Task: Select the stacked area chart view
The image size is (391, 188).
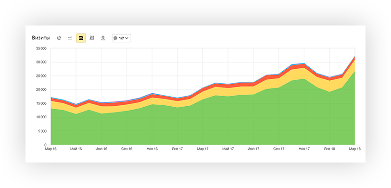Action: [x=81, y=38]
